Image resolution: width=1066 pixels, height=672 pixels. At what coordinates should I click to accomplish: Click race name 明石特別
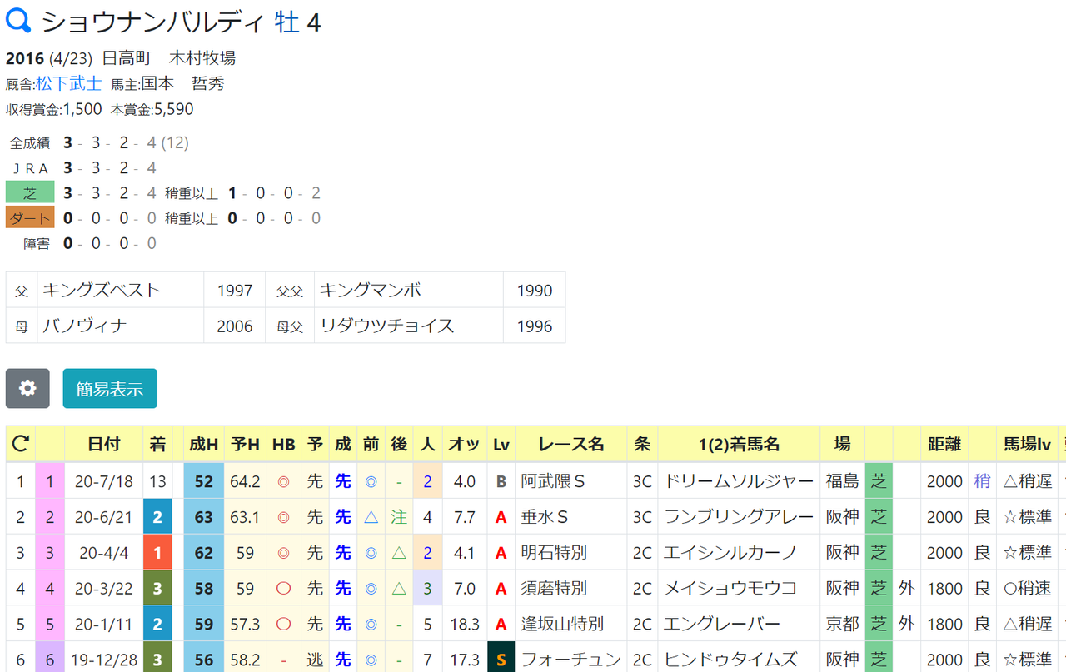tap(555, 553)
